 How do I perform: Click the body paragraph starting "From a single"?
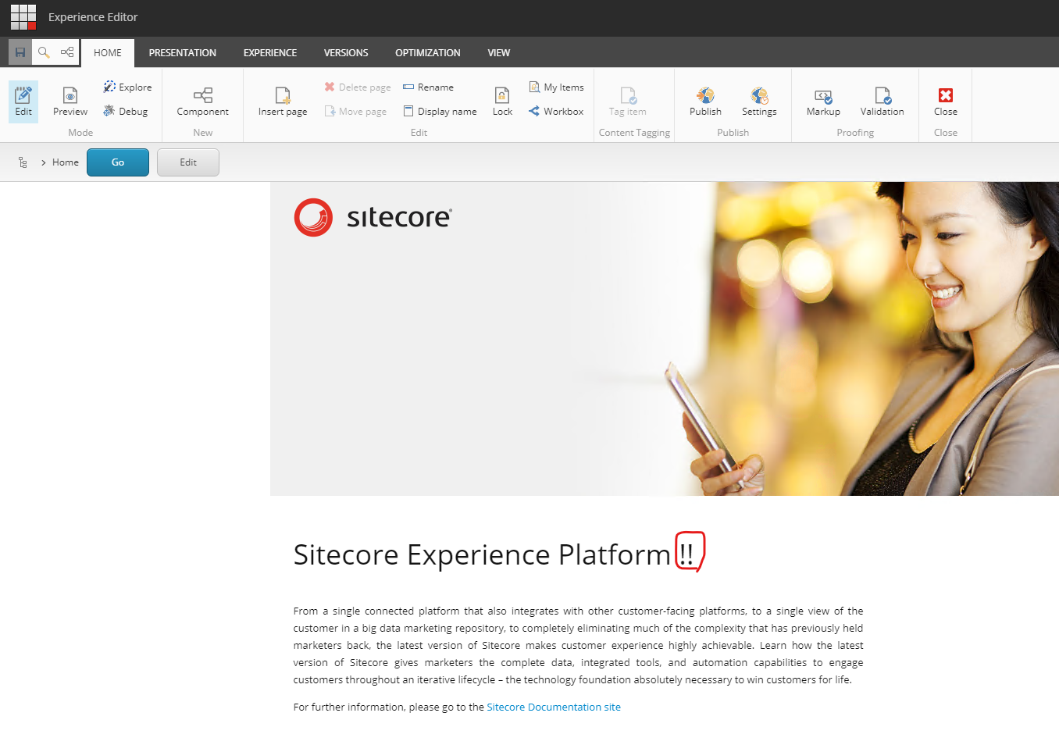click(x=579, y=645)
